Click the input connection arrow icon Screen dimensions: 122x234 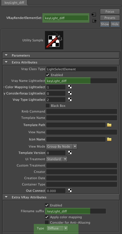coord(94,14)
